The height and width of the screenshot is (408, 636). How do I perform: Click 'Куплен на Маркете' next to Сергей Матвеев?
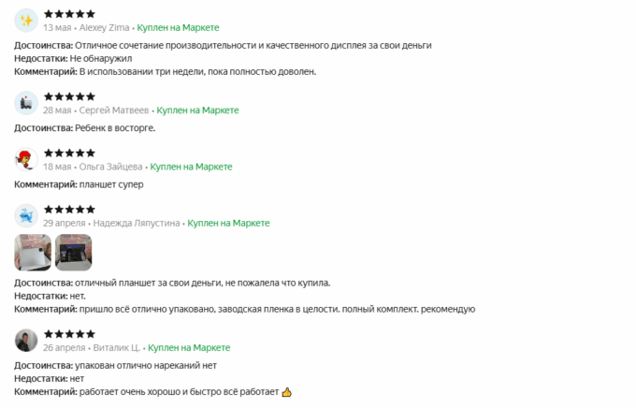(x=197, y=110)
